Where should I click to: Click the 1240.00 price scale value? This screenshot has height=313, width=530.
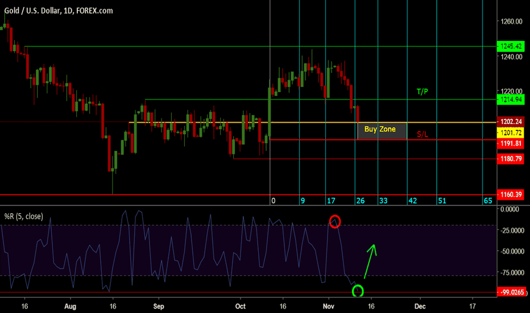(511, 57)
